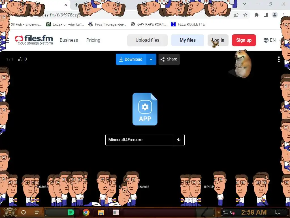Image resolution: width=290 pixels, height=218 pixels.
Task: Open the Pricing menu item
Action: [93, 40]
